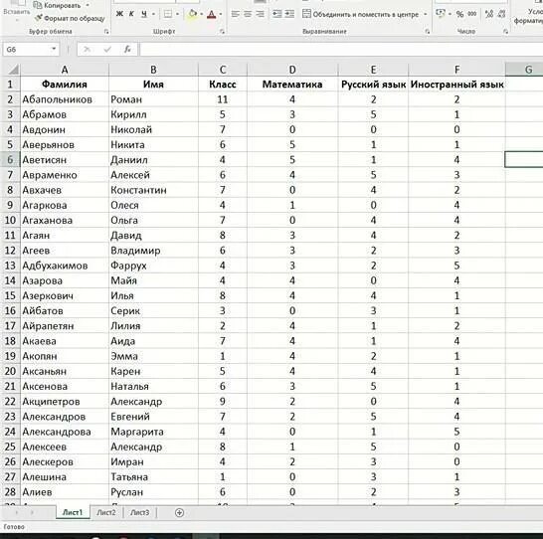Open copy options dropdown arrow
Screen dimensions: 543x539
(x=88, y=6)
